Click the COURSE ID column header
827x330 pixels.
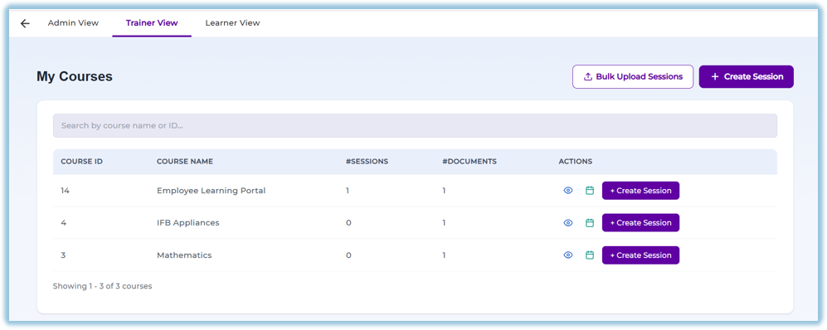(82, 162)
